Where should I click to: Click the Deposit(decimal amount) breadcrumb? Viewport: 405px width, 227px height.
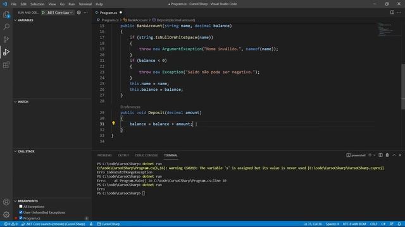tap(175, 20)
